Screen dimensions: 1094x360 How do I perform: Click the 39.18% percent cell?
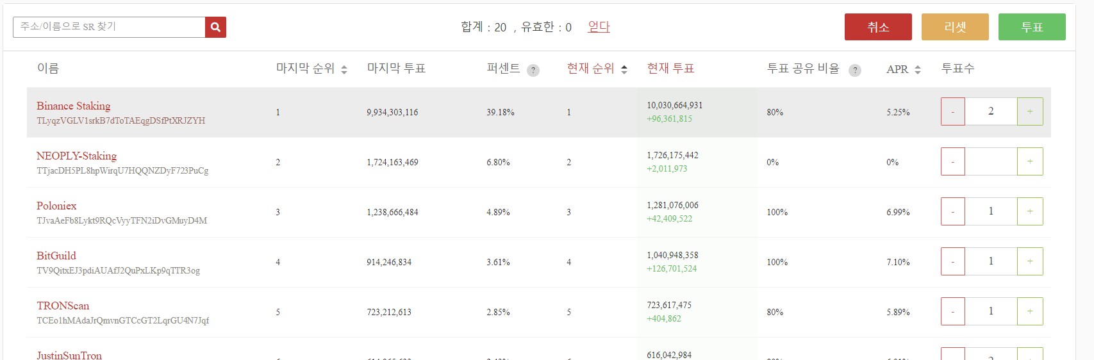click(x=501, y=112)
